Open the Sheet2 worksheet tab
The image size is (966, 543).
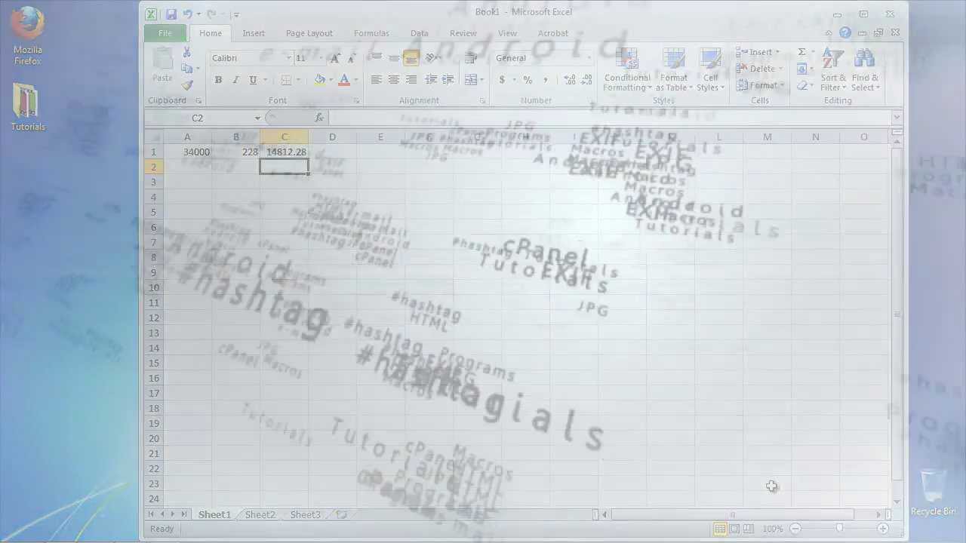[x=260, y=514]
